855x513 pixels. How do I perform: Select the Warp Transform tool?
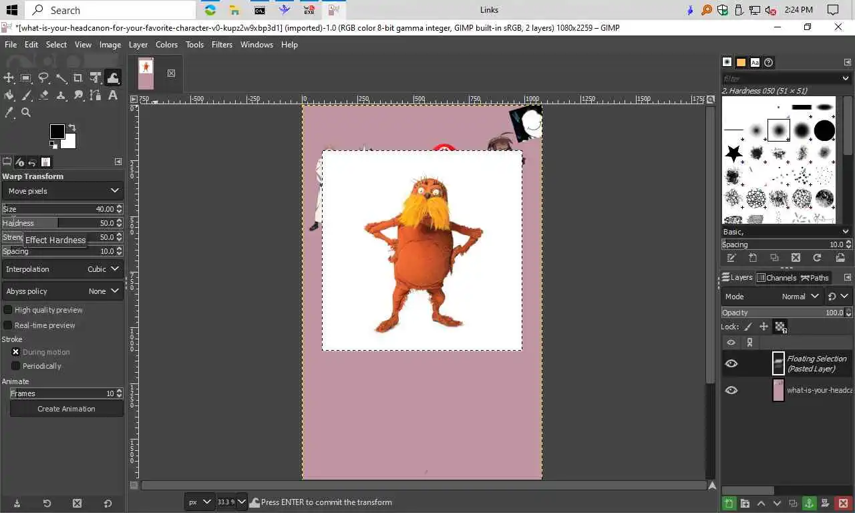pos(113,78)
